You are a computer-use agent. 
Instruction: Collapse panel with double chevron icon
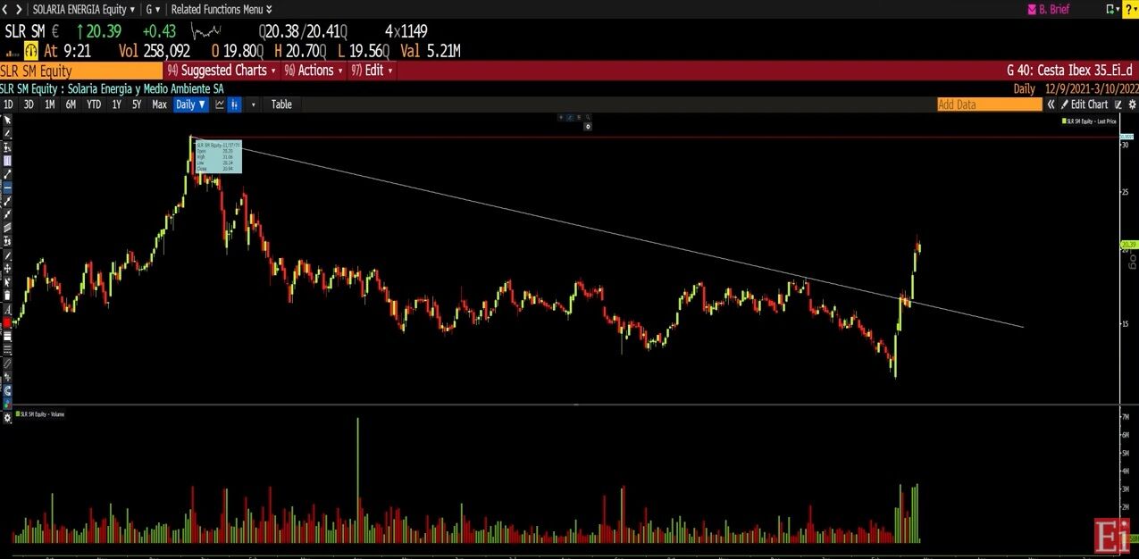[1051, 104]
